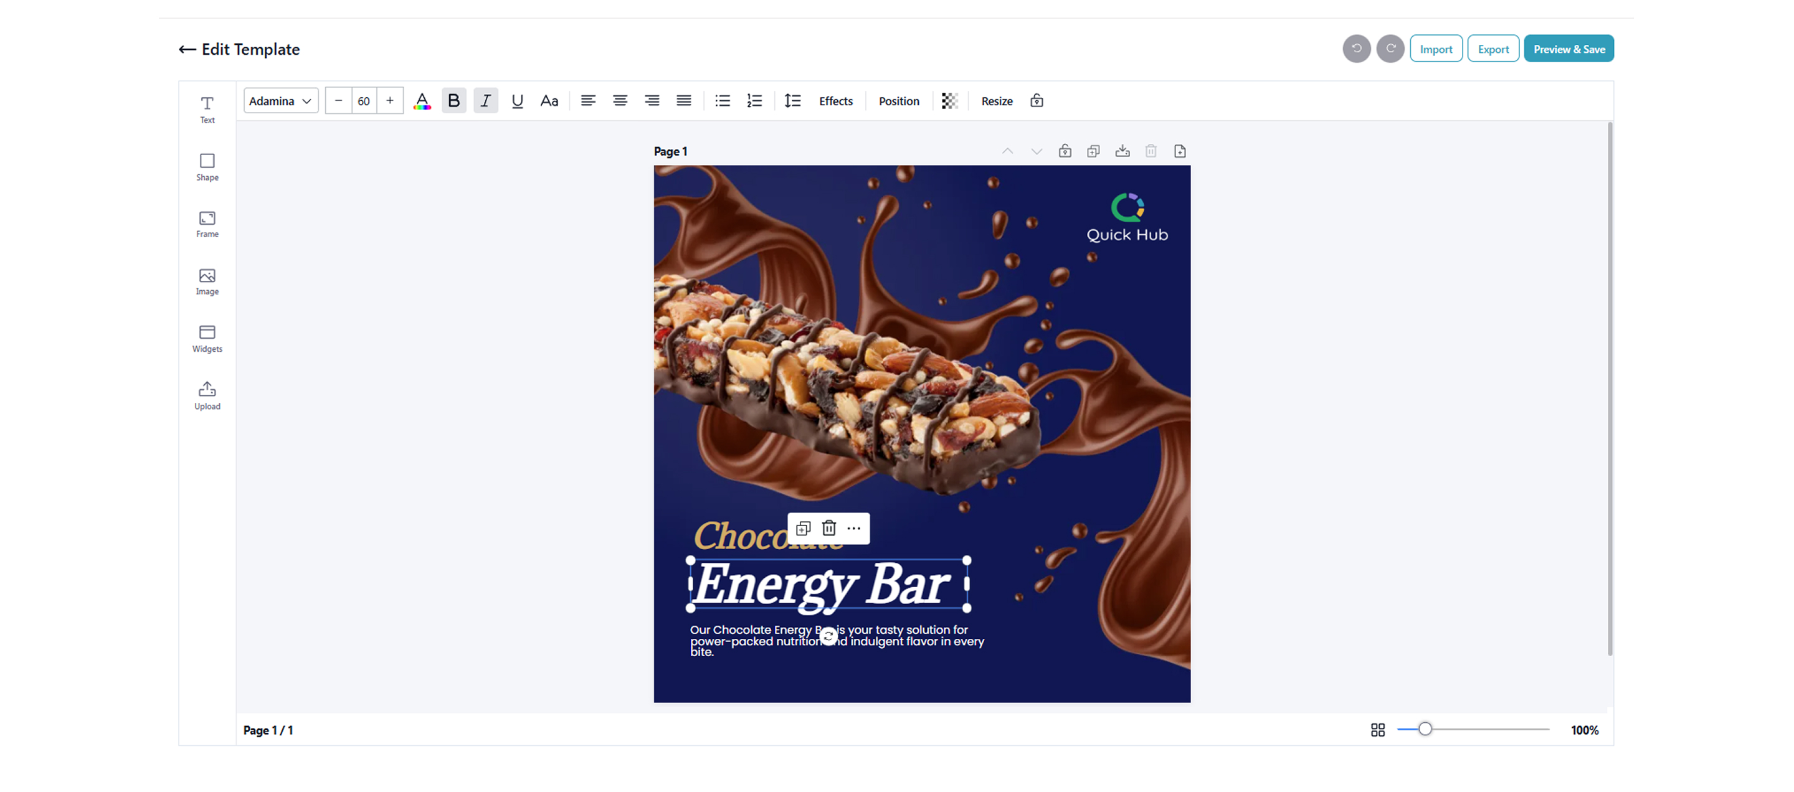Screen dimensions: 1794x792
Task: Click the undo button
Action: tap(1356, 49)
